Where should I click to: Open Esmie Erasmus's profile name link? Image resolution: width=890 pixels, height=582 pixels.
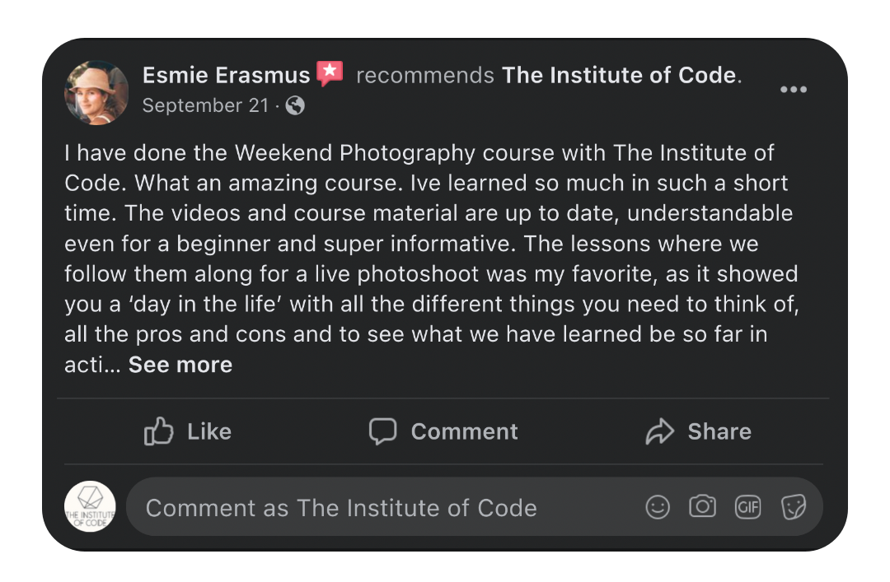(226, 75)
